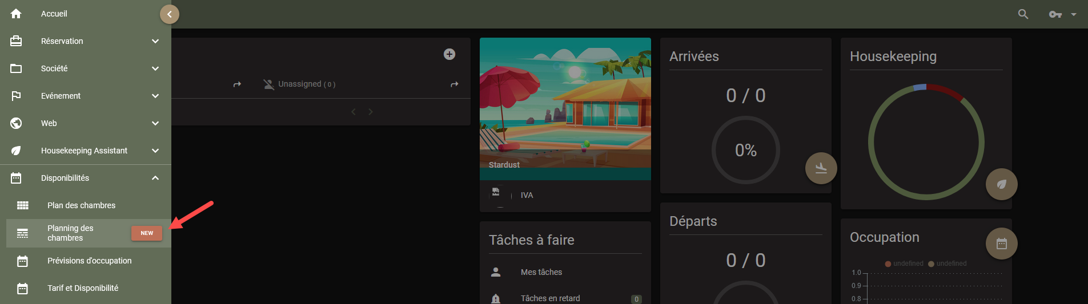Open the search magnifier icon

1023,14
